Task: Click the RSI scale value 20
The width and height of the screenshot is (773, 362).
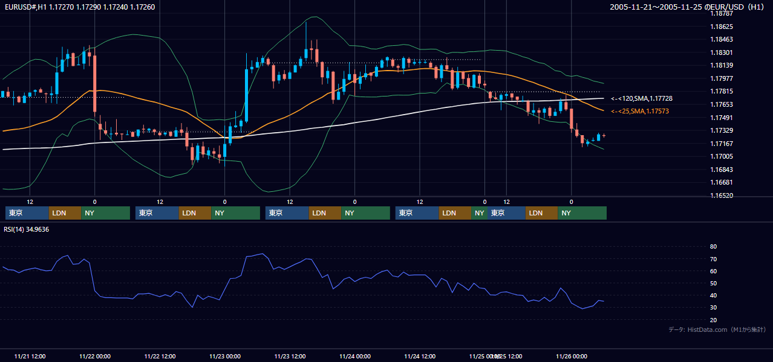Action: (x=714, y=320)
